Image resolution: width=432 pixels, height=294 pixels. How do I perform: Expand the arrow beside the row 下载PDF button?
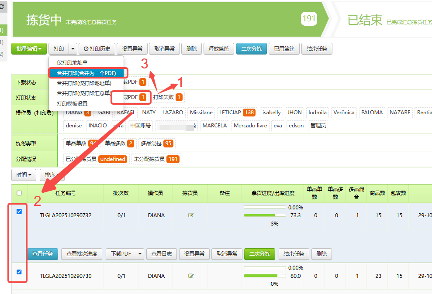point(140,254)
